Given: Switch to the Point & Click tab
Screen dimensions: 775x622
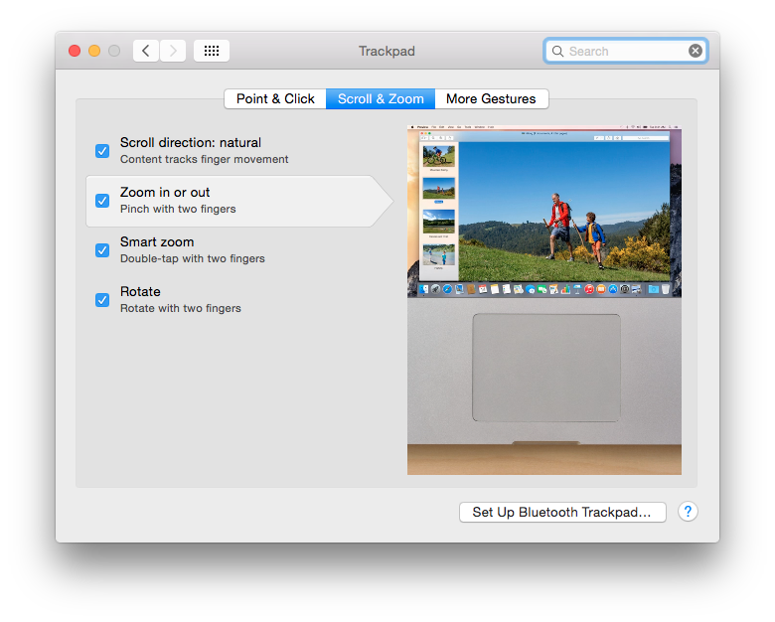Looking at the screenshot, I should pos(275,99).
